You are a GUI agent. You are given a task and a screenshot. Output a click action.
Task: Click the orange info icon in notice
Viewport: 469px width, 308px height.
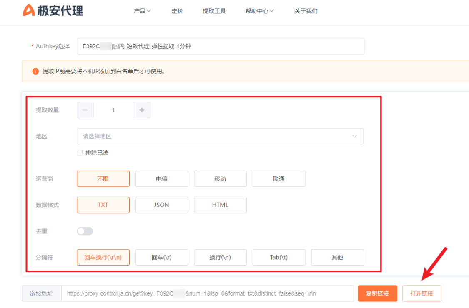tap(35, 72)
